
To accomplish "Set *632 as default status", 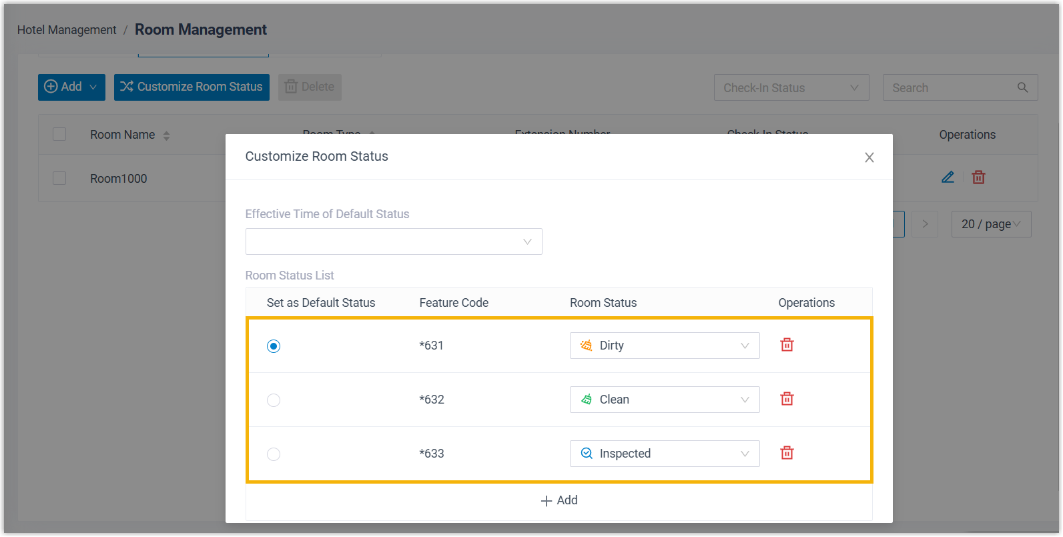I will pyautogui.click(x=274, y=400).
